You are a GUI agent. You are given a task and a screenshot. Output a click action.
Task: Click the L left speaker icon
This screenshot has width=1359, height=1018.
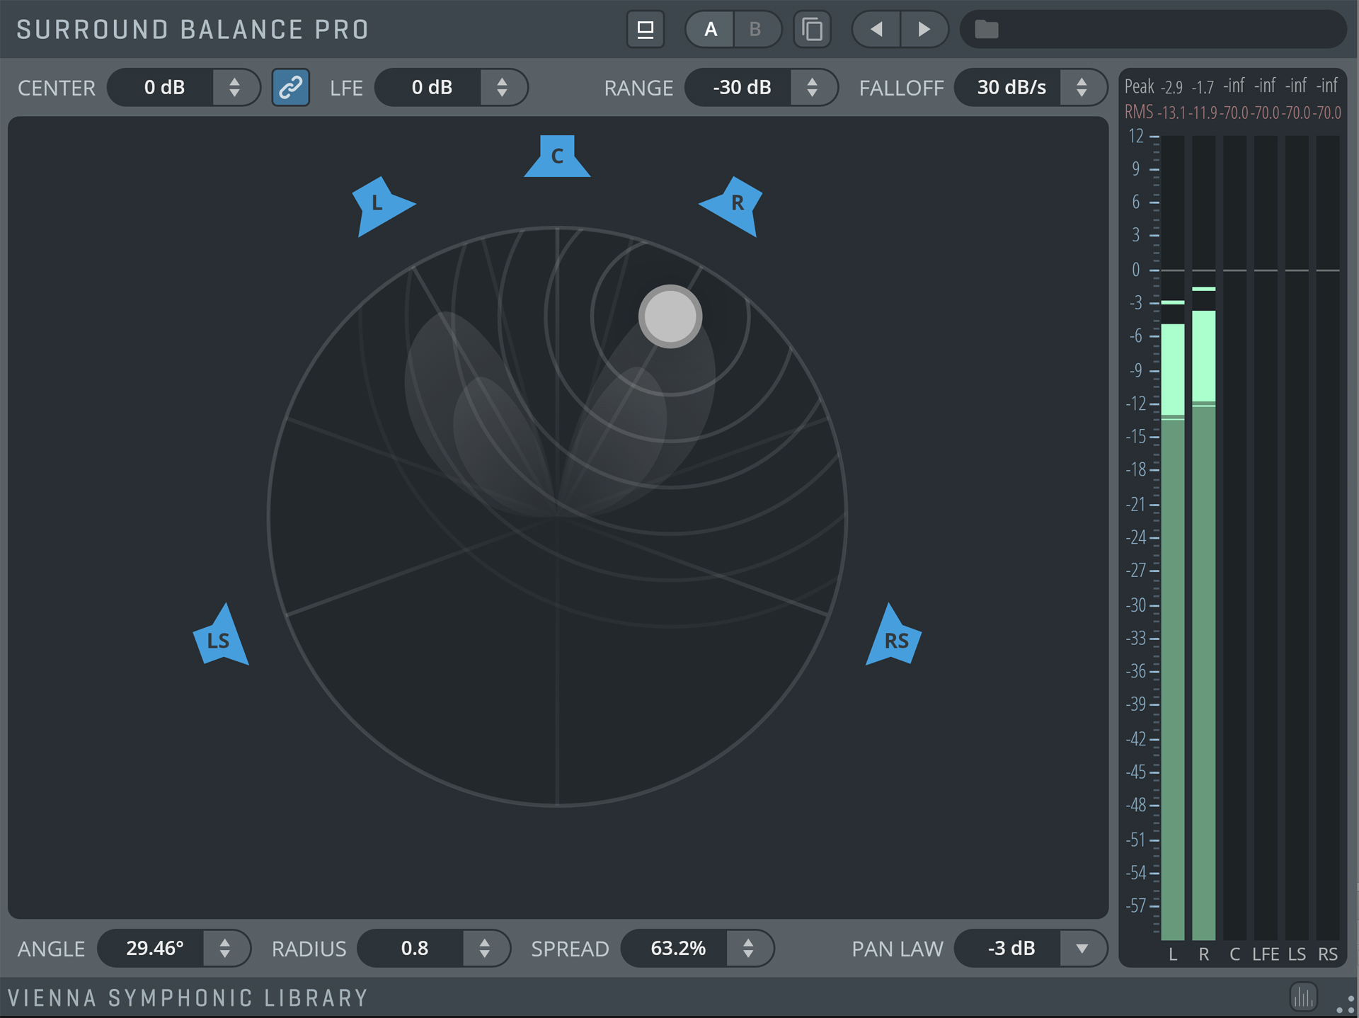(x=378, y=204)
